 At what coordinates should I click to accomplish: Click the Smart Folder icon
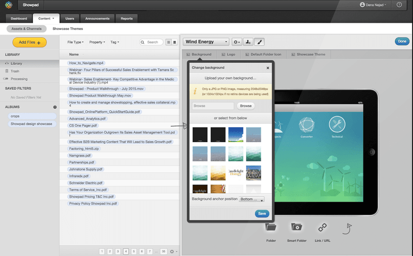pos(296,227)
